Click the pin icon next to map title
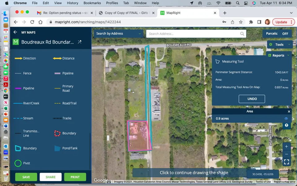Image resolution: width=297 pixels, height=186 pixels. [x=80, y=42]
